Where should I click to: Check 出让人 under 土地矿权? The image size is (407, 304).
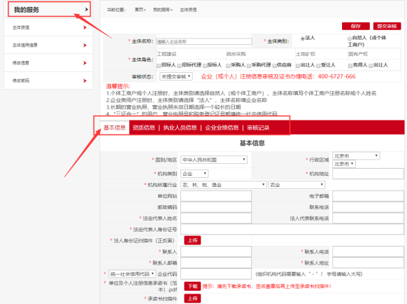(x=298, y=66)
